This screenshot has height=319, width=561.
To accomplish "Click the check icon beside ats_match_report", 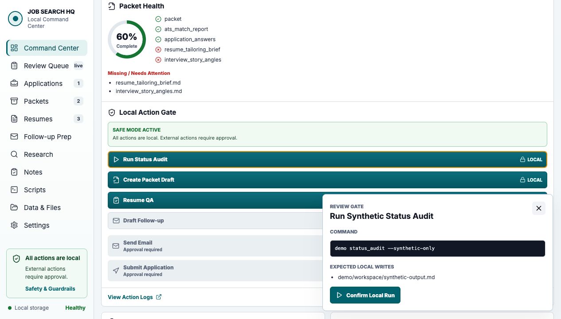I will click(158, 29).
